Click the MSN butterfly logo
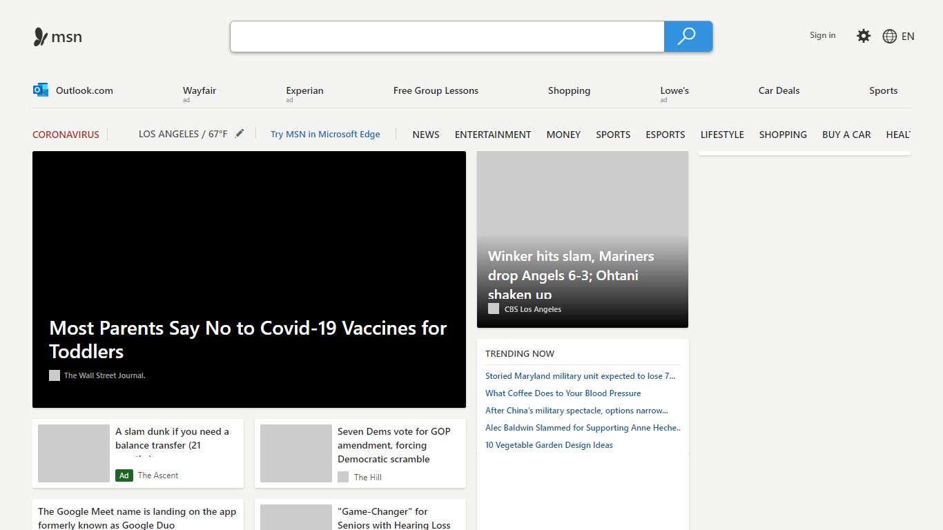The image size is (943, 530). (x=41, y=37)
